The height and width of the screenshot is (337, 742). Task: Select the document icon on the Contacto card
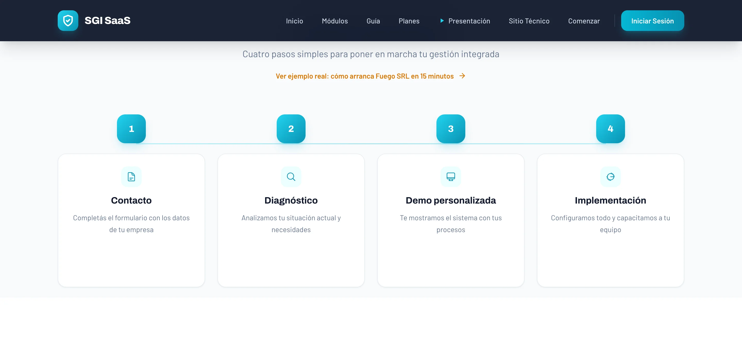click(131, 176)
